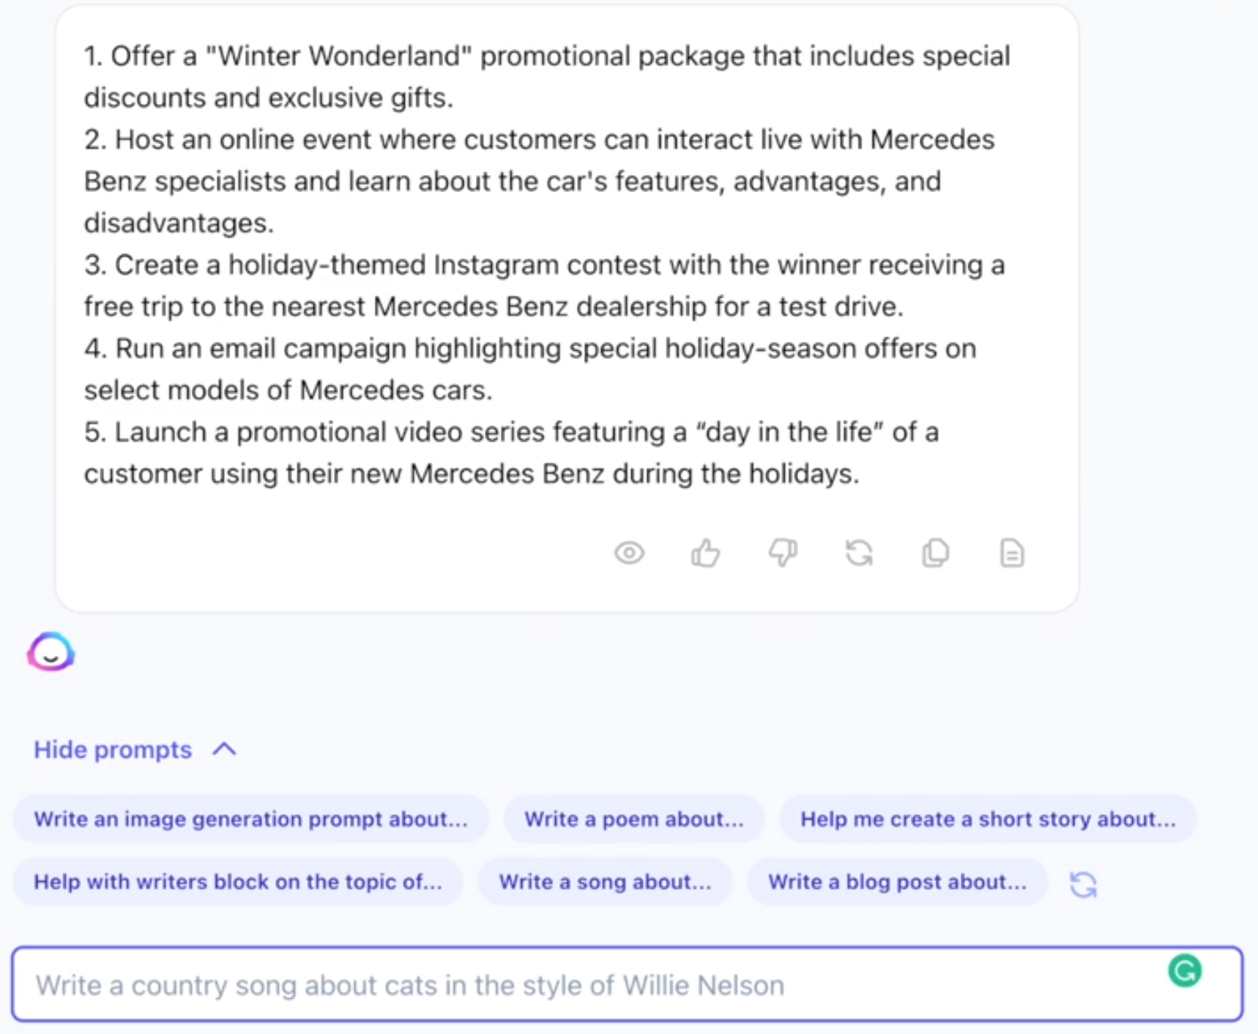Give the response a thumbs up
1258x1034 pixels.
coord(706,553)
